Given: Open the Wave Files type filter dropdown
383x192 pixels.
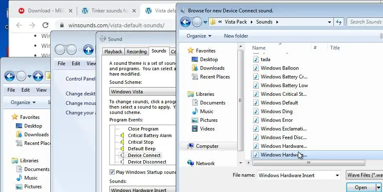Looking at the screenshot, I should coord(364,175).
